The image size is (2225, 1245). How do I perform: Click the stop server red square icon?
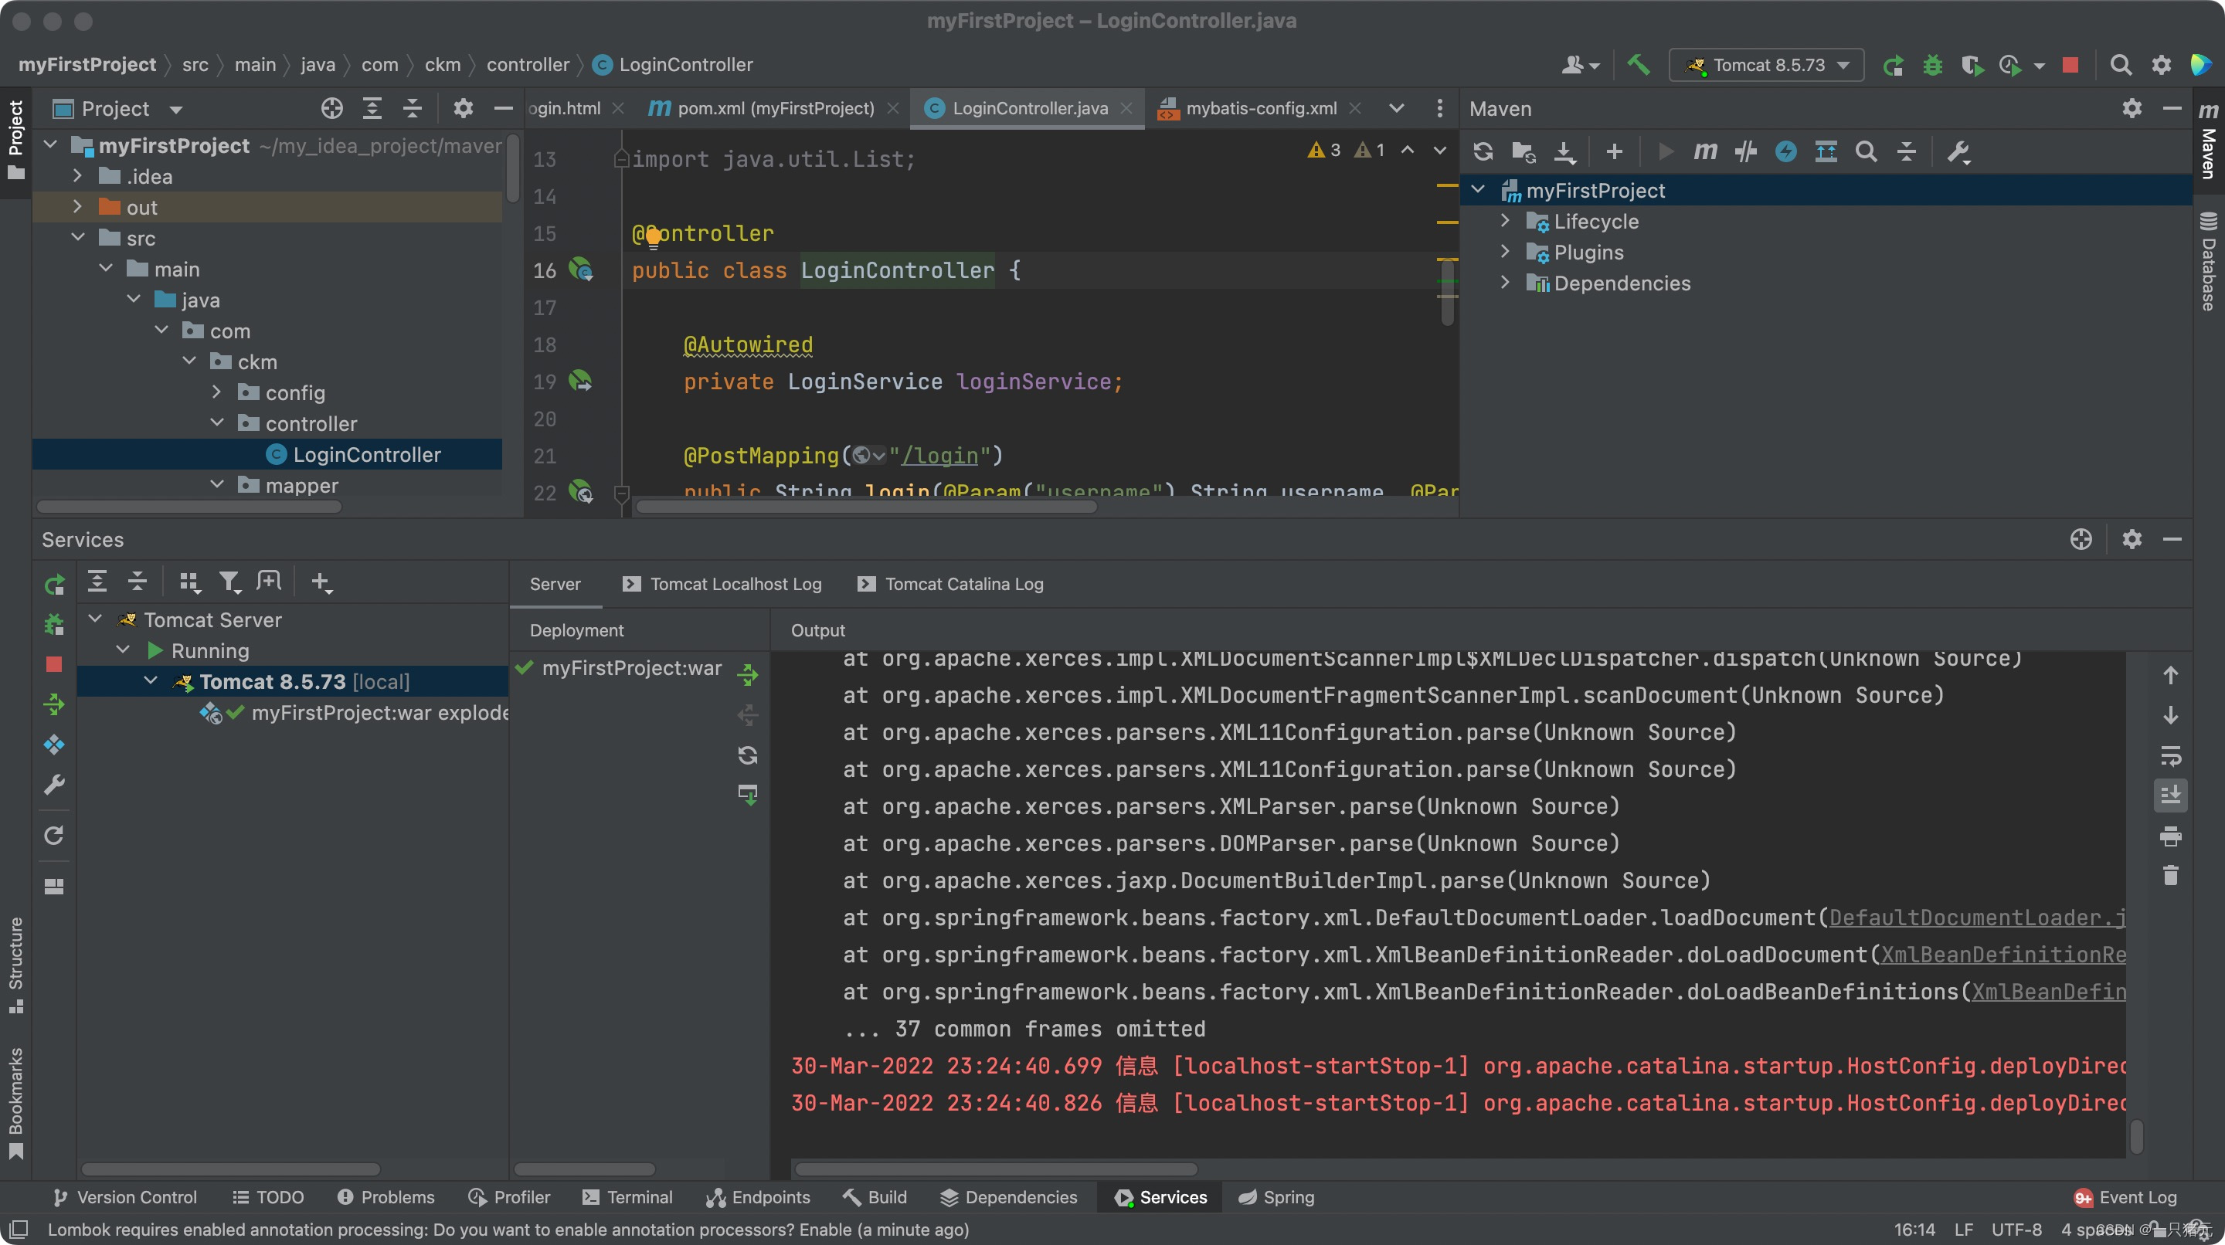point(53,663)
